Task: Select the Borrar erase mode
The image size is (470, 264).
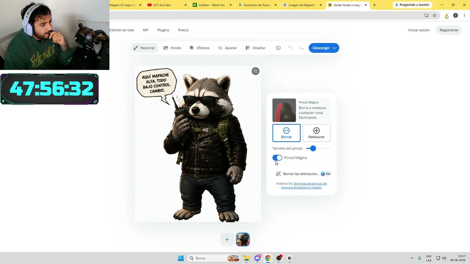Action: [286, 133]
